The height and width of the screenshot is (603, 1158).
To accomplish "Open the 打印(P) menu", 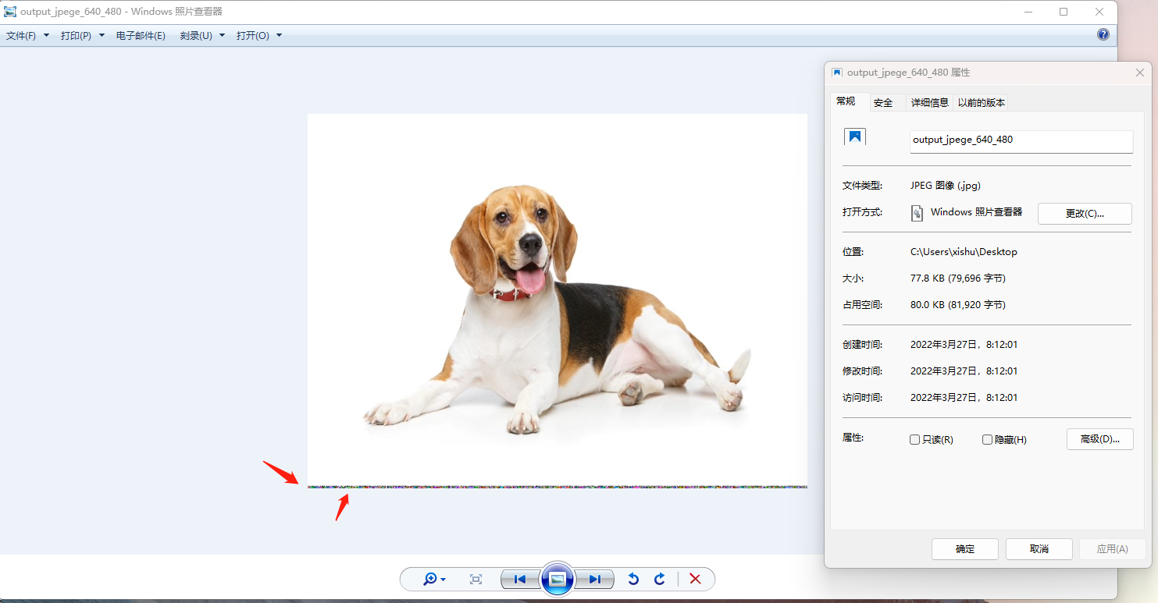I will (83, 36).
